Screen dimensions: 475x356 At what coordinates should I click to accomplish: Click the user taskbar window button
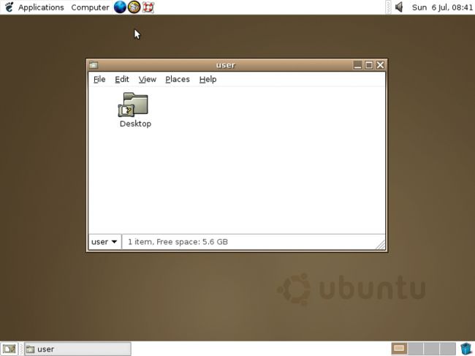77,349
